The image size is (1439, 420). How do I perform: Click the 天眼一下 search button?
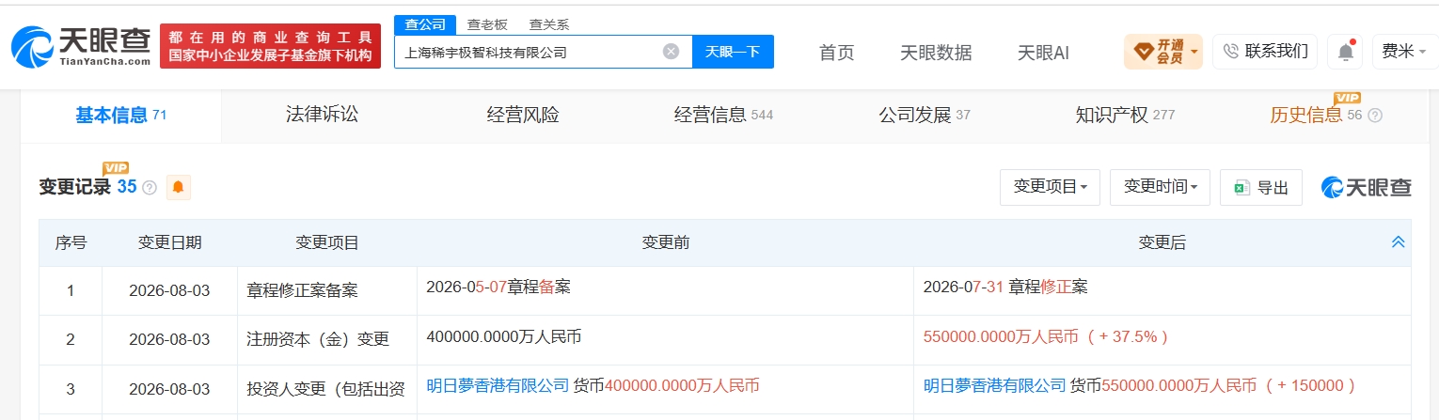pyautogui.click(x=733, y=52)
